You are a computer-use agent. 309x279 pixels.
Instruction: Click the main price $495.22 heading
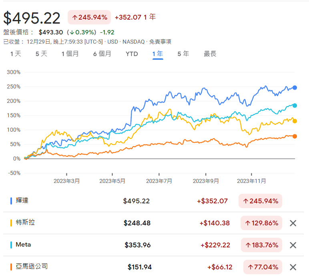point(32,18)
